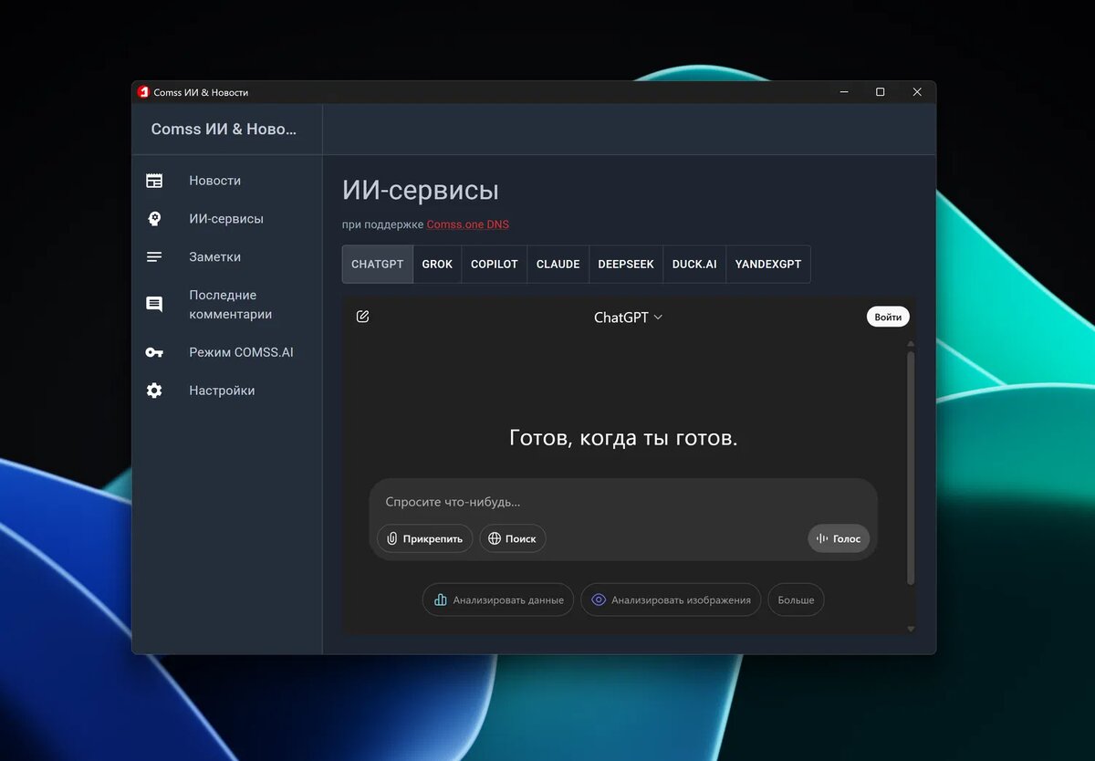The width and height of the screenshot is (1095, 761).
Task: Go to Новости in the sidebar
Action: click(214, 181)
